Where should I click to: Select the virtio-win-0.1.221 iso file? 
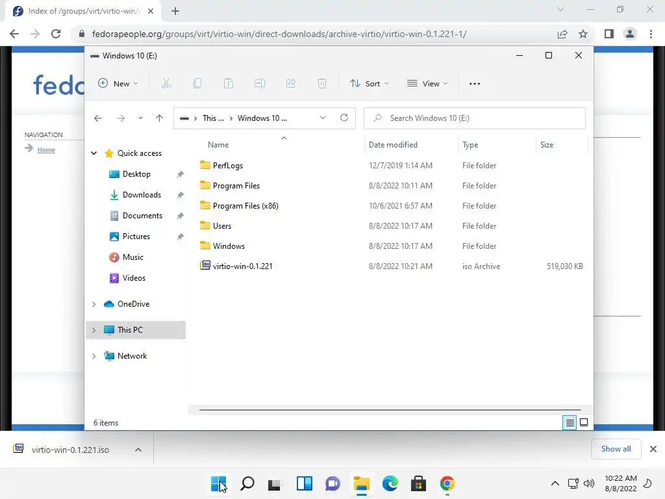click(x=243, y=266)
